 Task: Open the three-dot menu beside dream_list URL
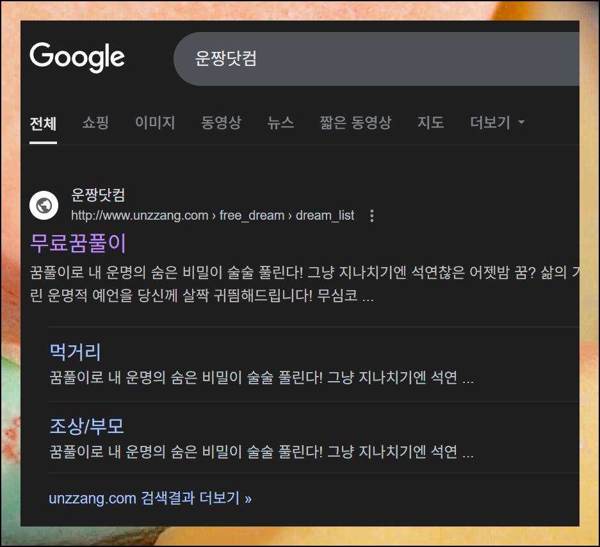point(371,216)
